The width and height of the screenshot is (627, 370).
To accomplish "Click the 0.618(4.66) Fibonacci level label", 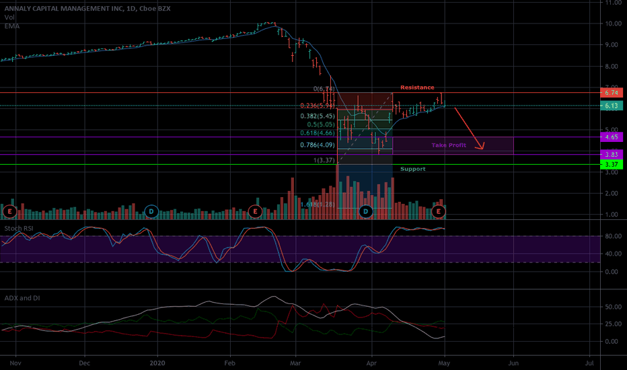I will click(x=318, y=133).
